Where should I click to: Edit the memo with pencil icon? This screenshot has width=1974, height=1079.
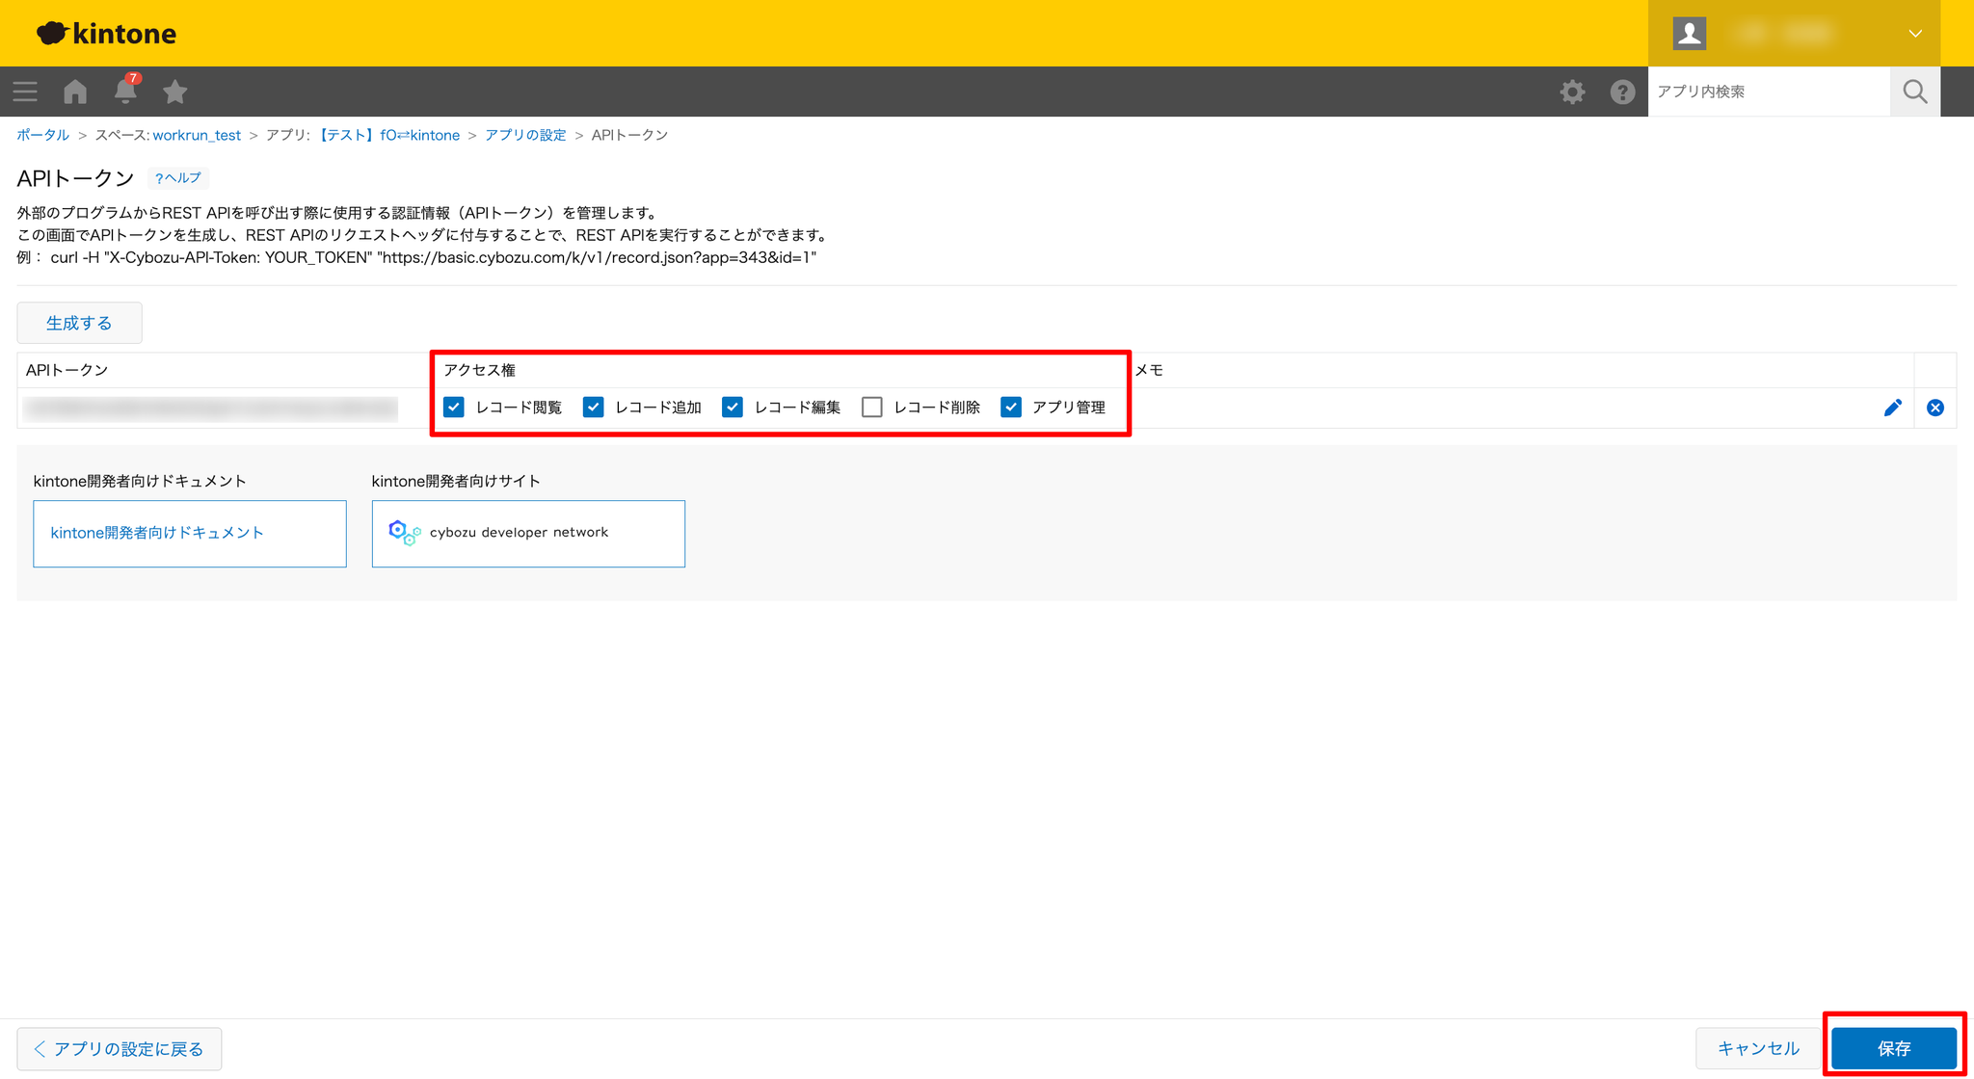[1892, 408]
